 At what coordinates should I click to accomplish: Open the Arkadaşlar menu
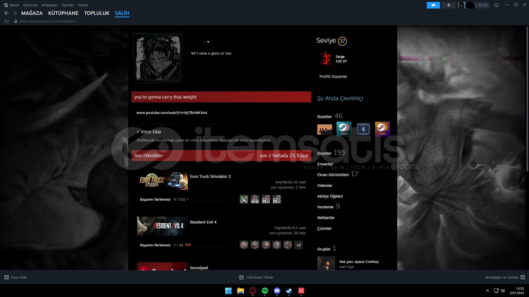click(x=50, y=5)
